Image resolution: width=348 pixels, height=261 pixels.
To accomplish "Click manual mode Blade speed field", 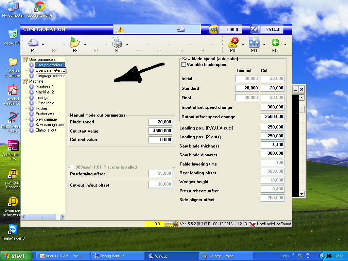I will [160, 122].
